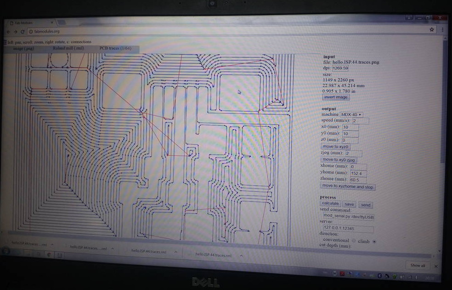This screenshot has height=290, width=452.
Task: Click the invert image button
Action: coord(336,97)
